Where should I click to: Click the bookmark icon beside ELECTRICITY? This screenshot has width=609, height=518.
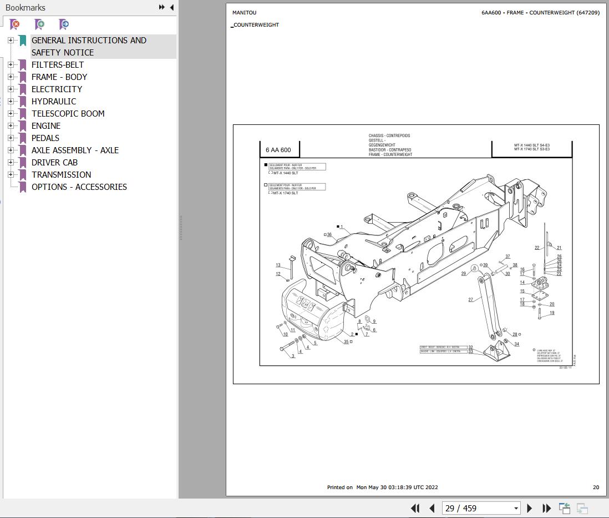pos(23,89)
